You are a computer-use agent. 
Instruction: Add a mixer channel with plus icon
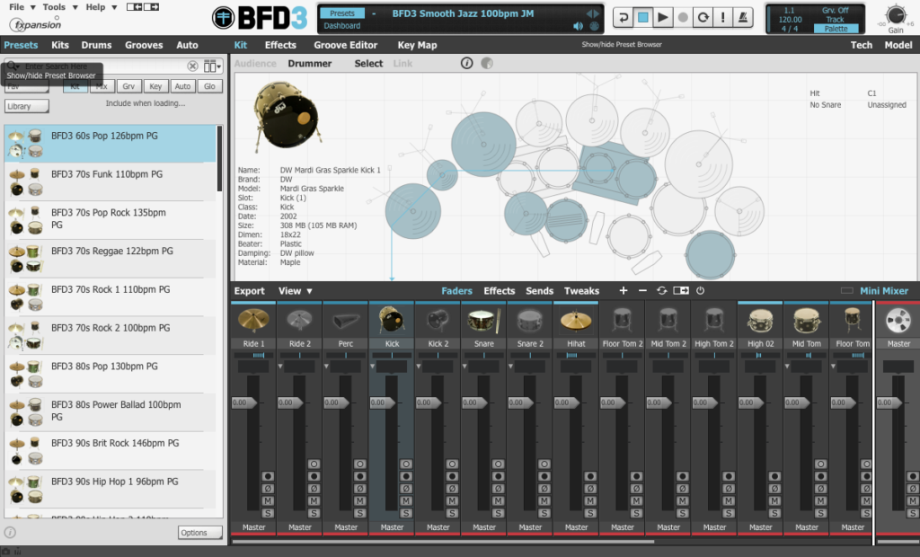pyautogui.click(x=624, y=290)
